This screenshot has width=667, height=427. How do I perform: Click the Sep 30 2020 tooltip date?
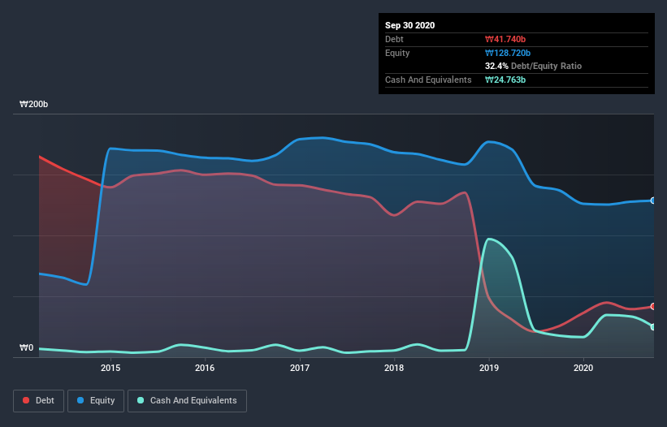[409, 25]
